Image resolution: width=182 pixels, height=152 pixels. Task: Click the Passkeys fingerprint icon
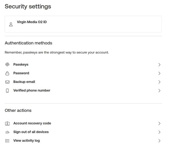(x=7, y=64)
